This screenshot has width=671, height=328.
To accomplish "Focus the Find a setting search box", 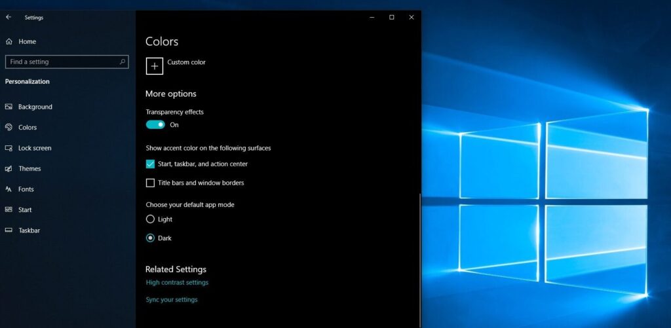I will click(67, 62).
